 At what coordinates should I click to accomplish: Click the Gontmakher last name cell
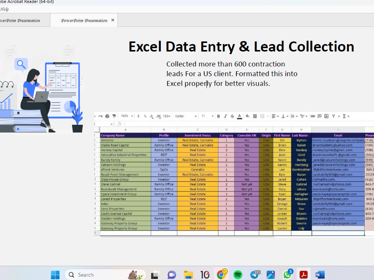301,169
